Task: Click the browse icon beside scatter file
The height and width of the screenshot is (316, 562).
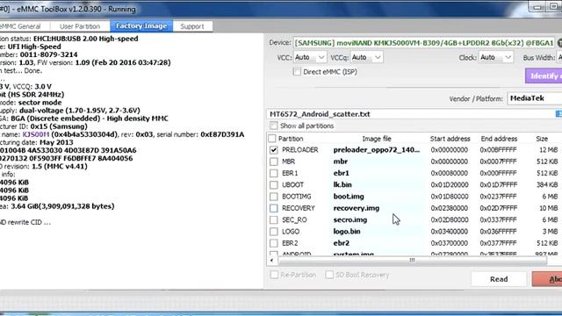Action: click(558, 114)
